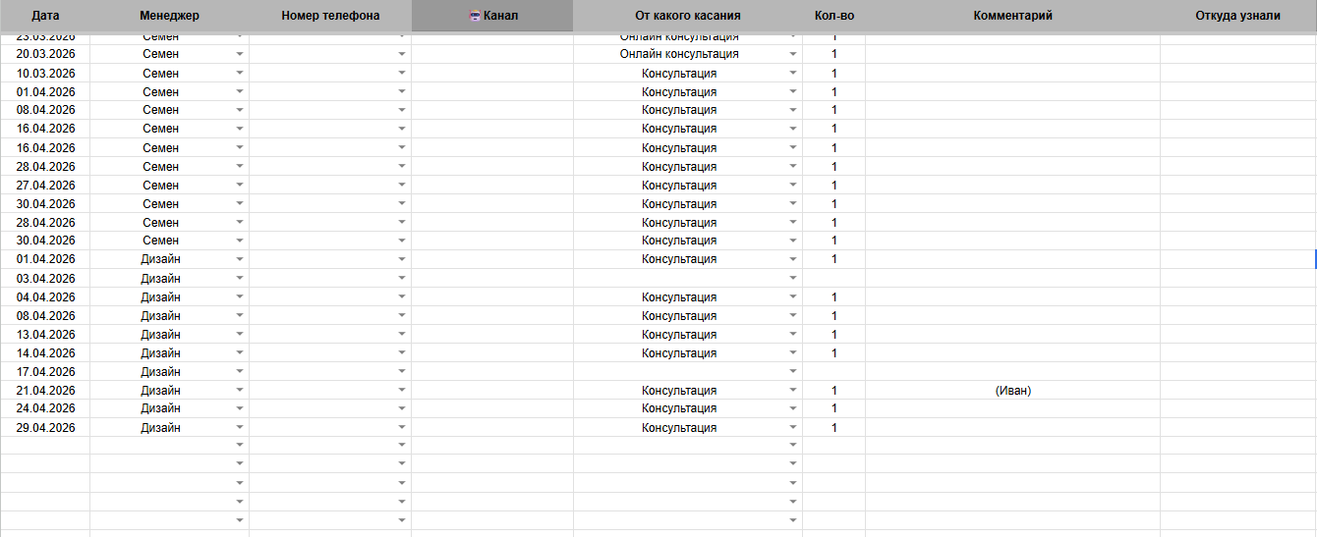Expand phone dropdown arrow in the 27.04.2026 row

click(x=402, y=186)
